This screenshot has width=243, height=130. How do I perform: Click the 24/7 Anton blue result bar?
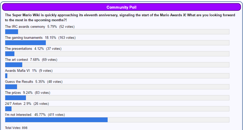tap(8, 109)
